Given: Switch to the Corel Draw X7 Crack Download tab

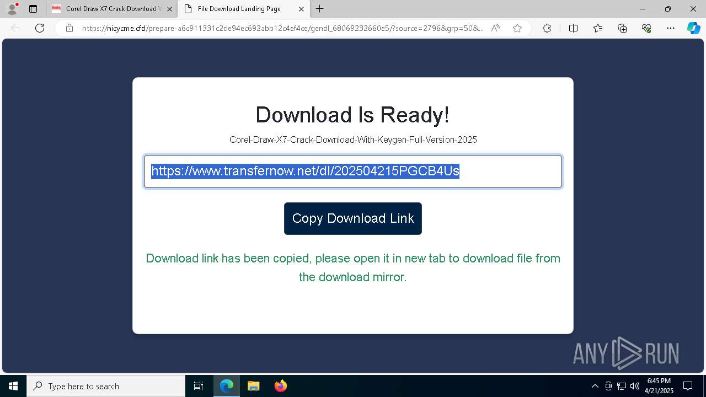Looking at the screenshot, I should click(x=112, y=9).
